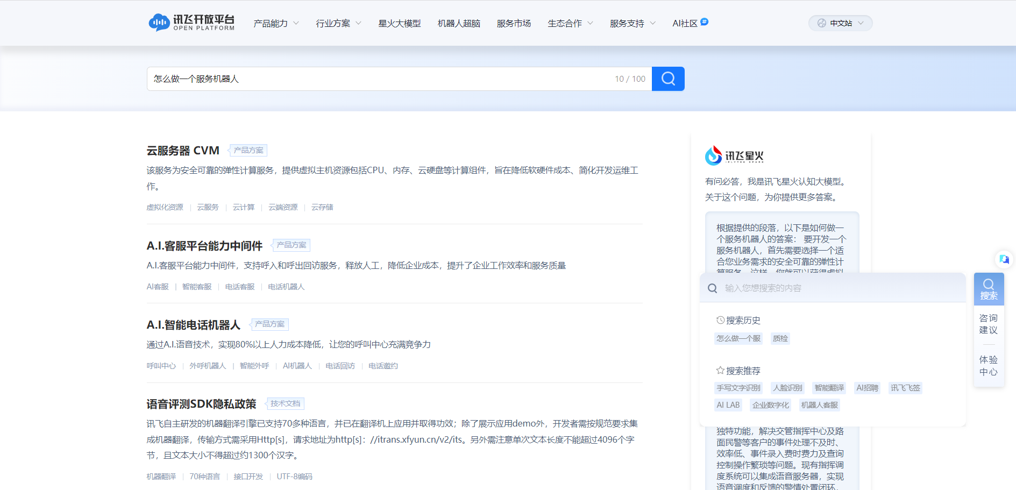Image resolution: width=1016 pixels, height=490 pixels.
Task: Click the AI客服 tag
Action: [158, 287]
